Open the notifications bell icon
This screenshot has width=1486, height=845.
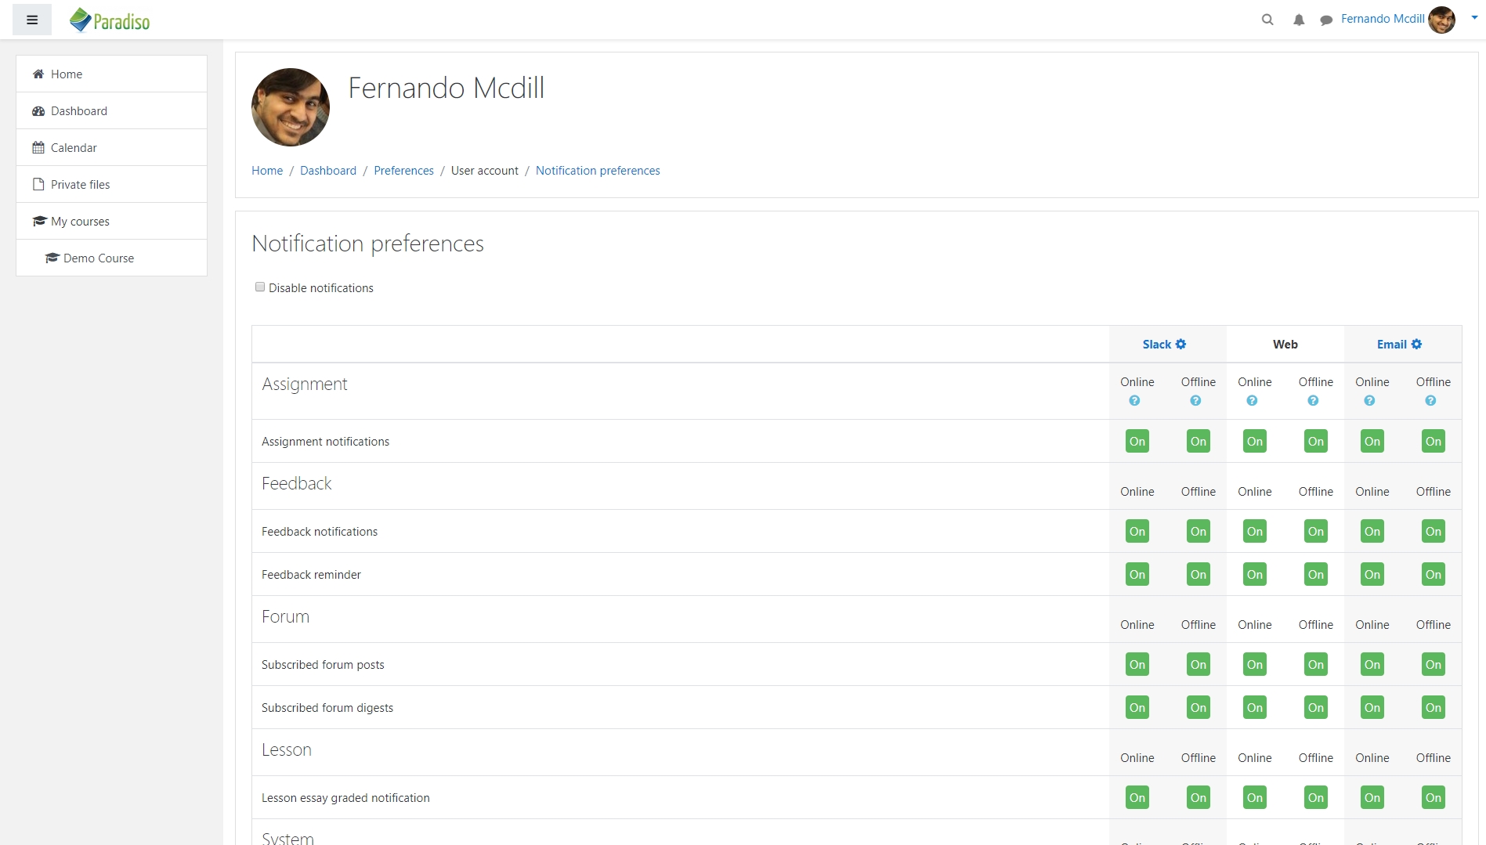pyautogui.click(x=1299, y=20)
